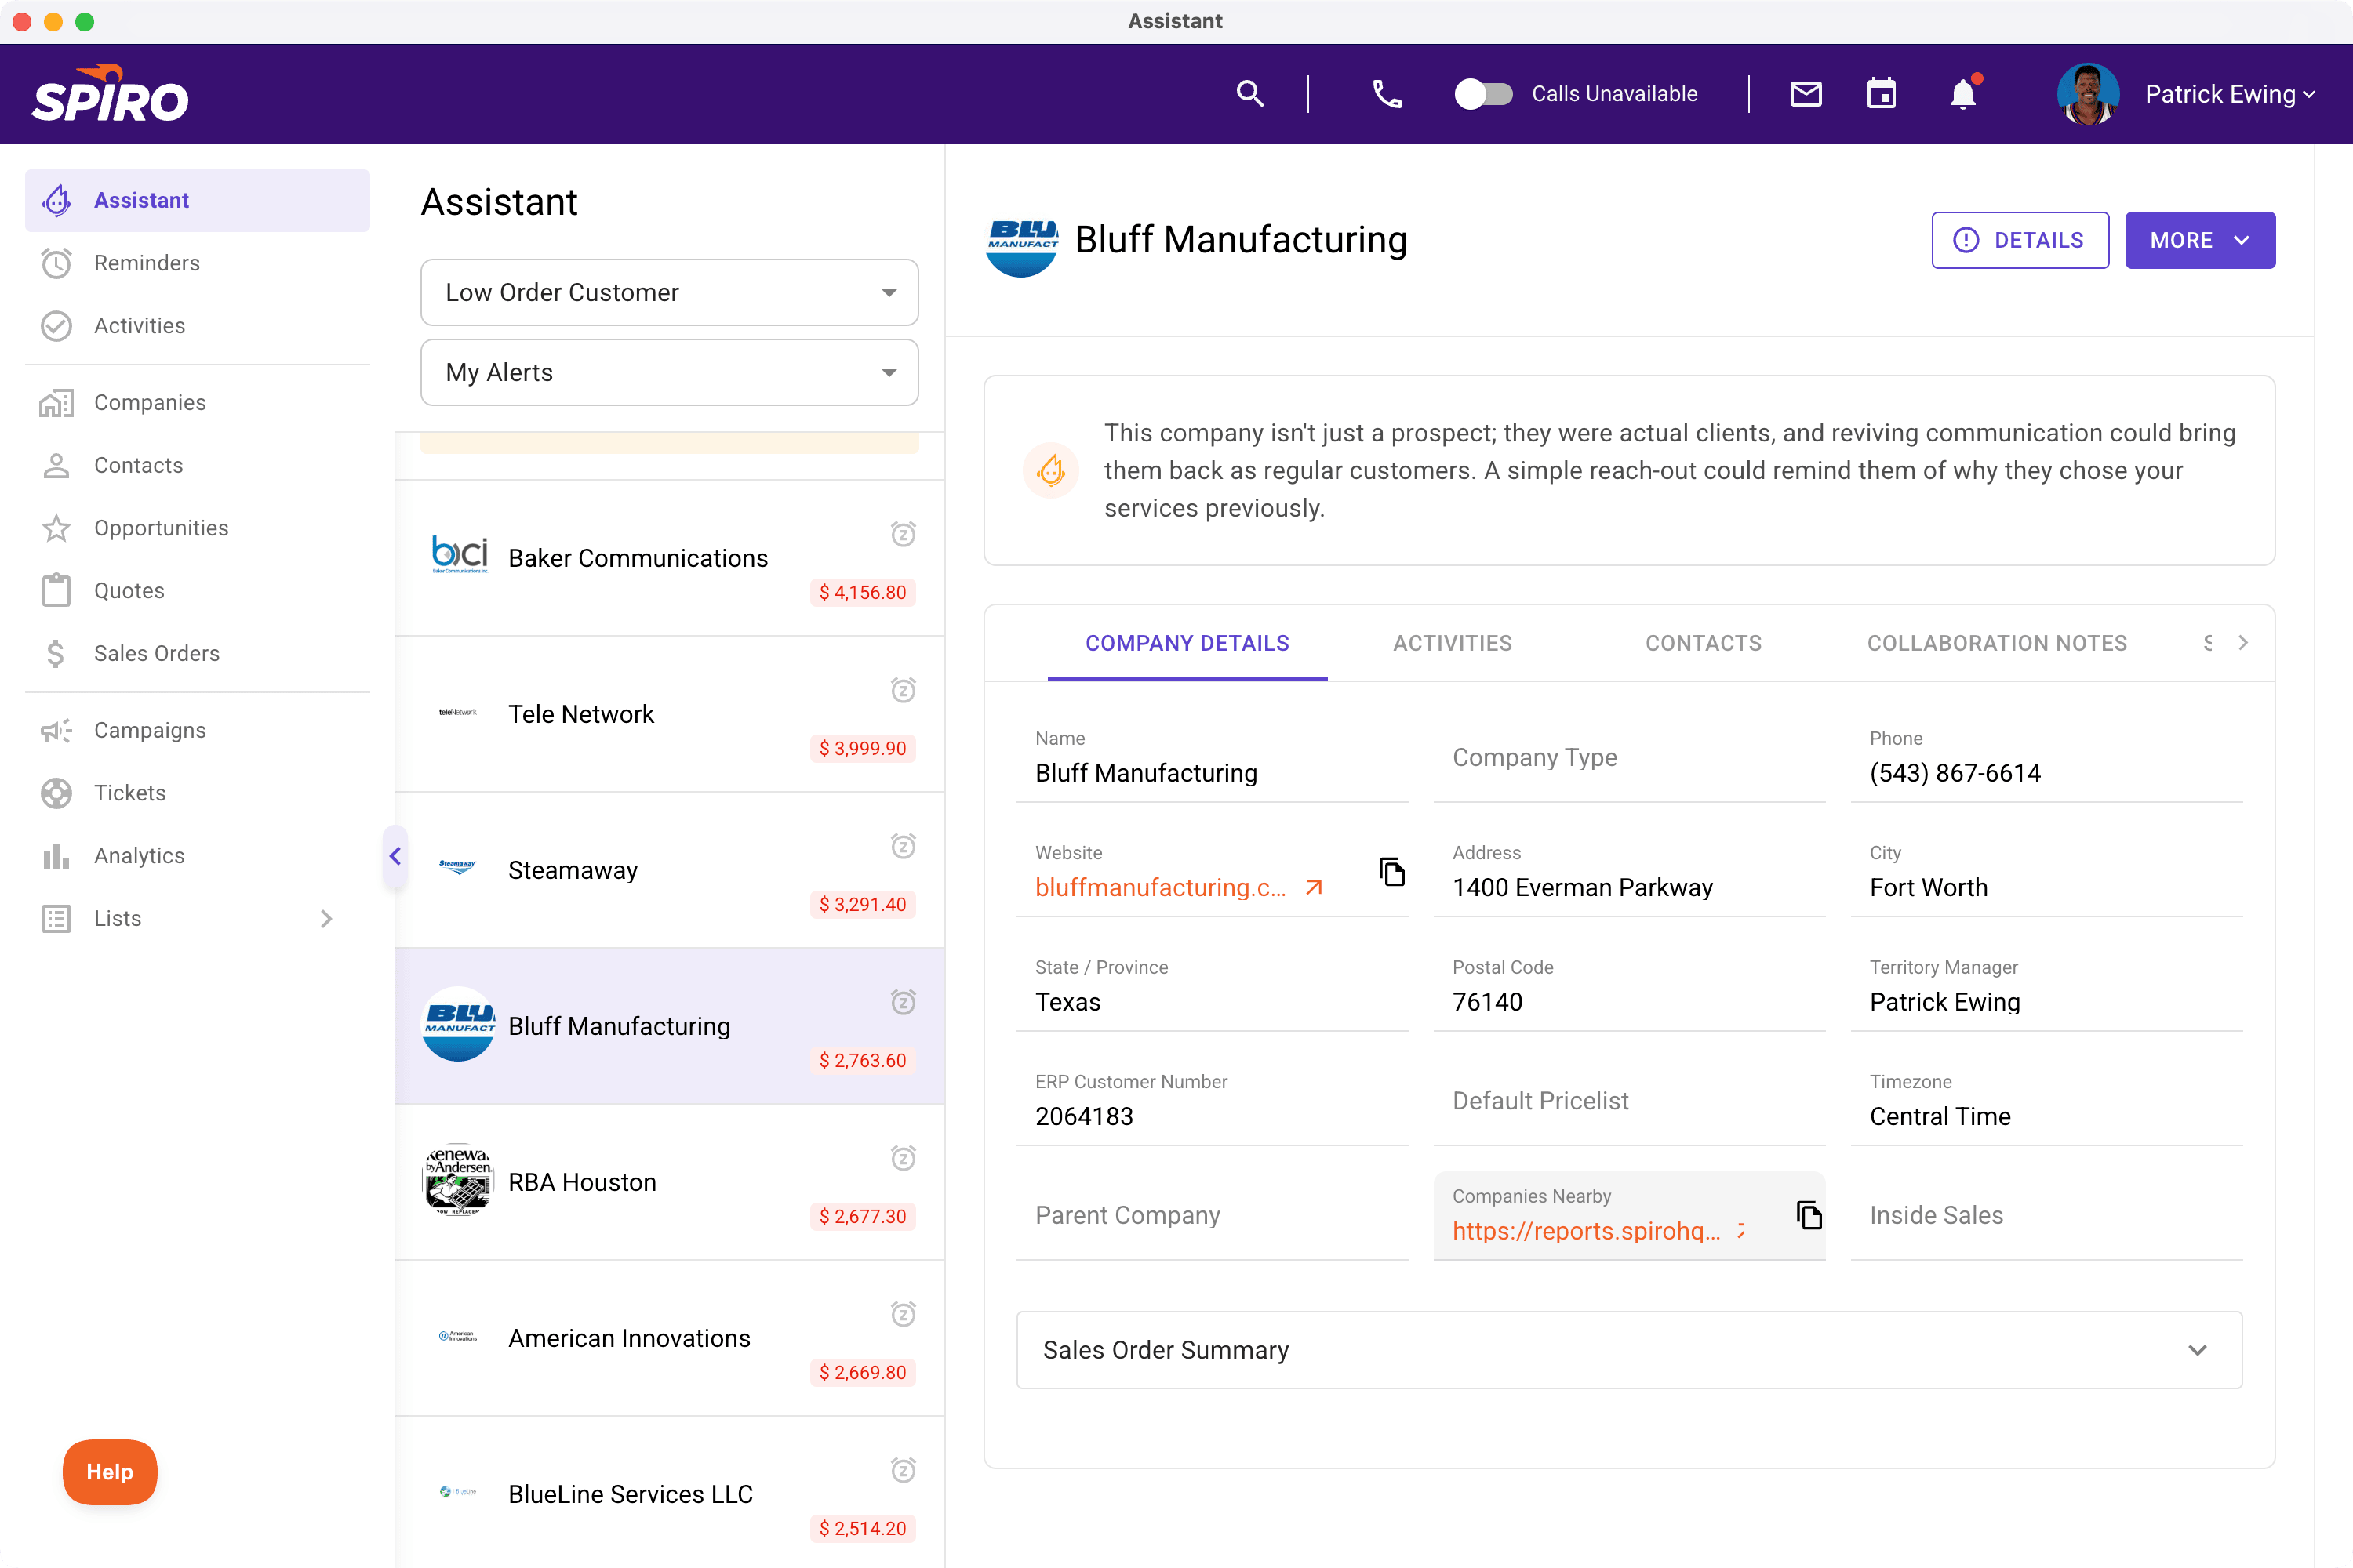Switch to CONTACTS tab
The width and height of the screenshot is (2353, 1568).
[x=1704, y=643]
